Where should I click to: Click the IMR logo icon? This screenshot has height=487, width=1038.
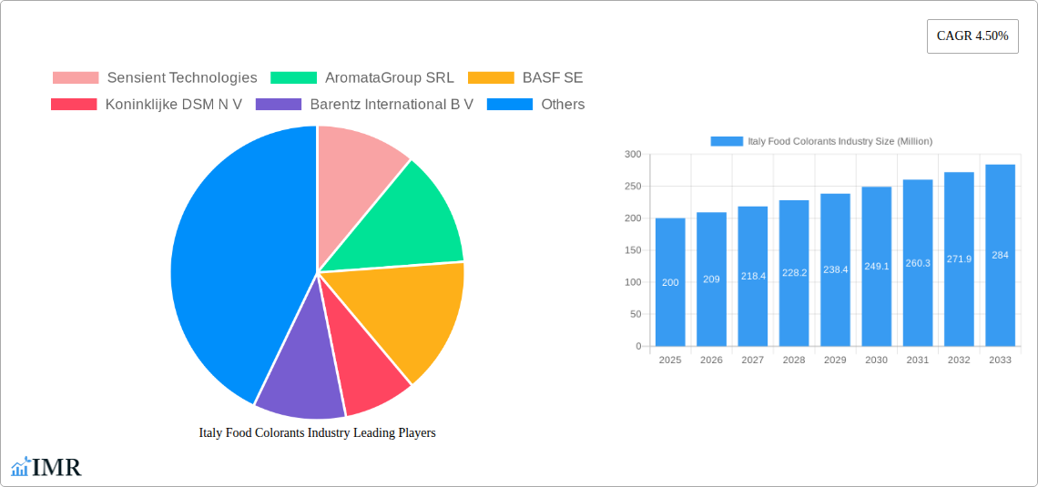click(21, 466)
